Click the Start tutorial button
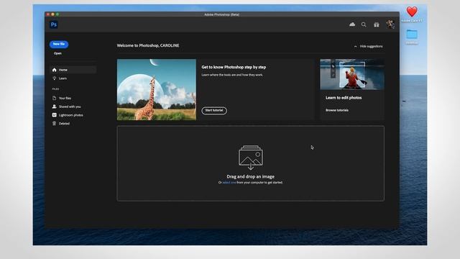The width and height of the screenshot is (460, 259). click(x=214, y=110)
